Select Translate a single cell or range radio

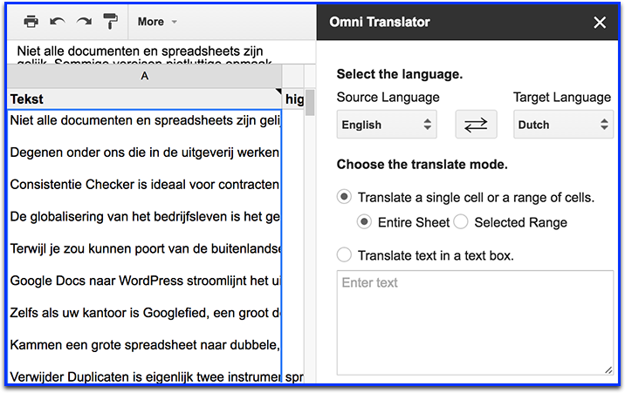(x=344, y=197)
